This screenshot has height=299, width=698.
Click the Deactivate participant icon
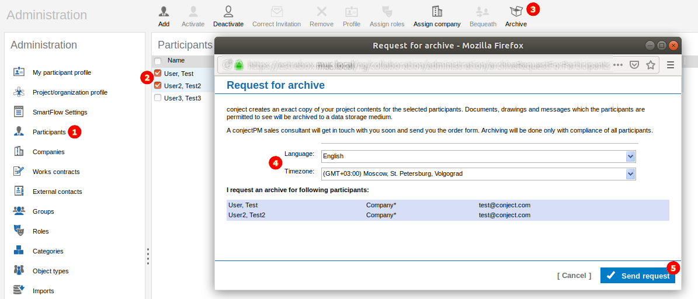[x=228, y=12]
